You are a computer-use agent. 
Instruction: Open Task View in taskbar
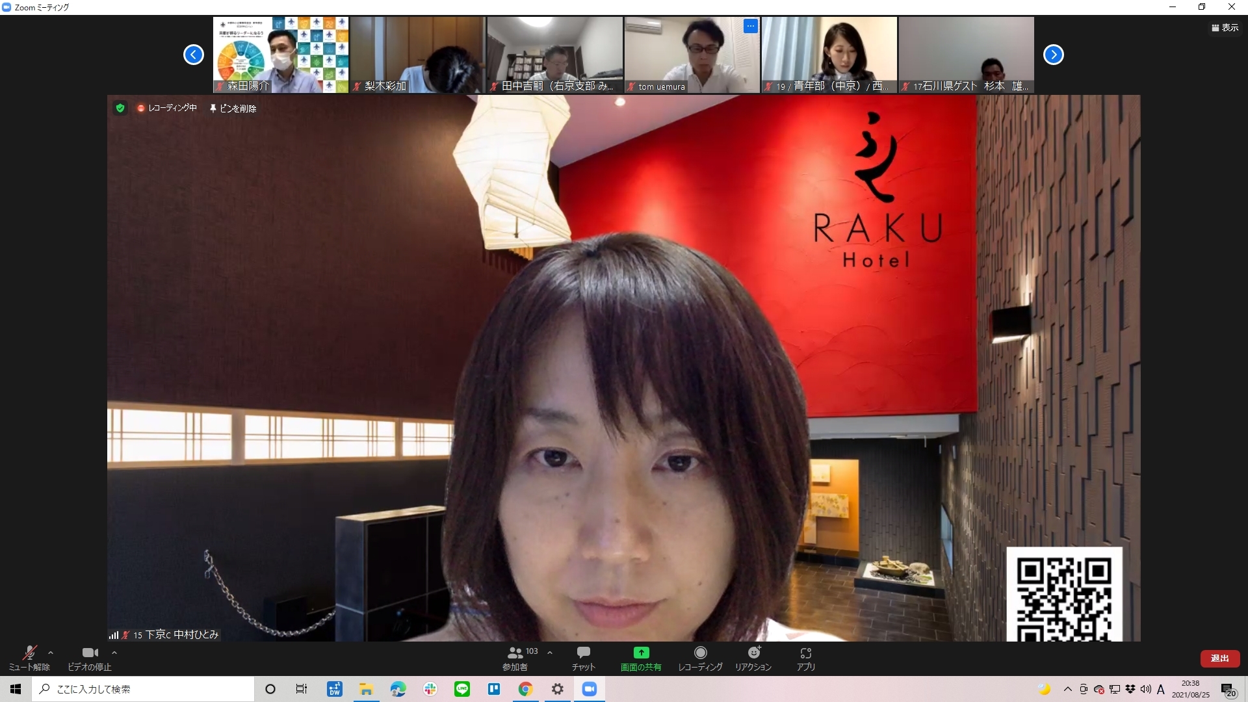(302, 689)
